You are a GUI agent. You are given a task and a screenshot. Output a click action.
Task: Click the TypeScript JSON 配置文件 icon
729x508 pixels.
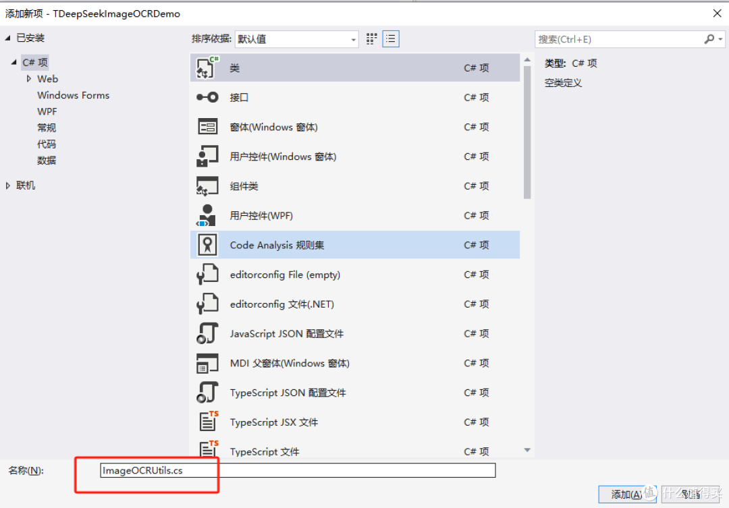tap(207, 392)
